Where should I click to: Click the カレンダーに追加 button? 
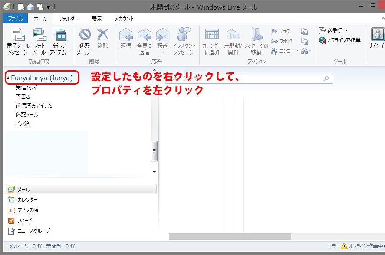[x=212, y=41]
